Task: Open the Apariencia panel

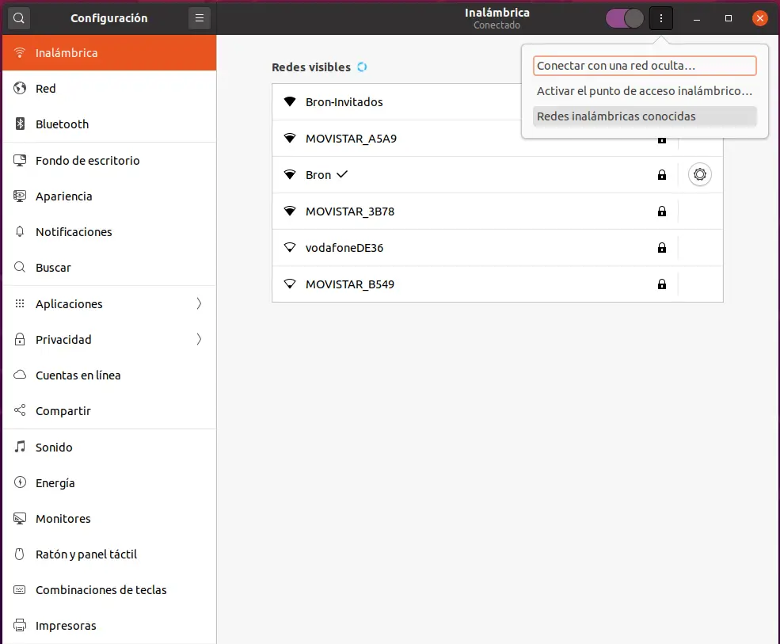Action: (x=109, y=196)
